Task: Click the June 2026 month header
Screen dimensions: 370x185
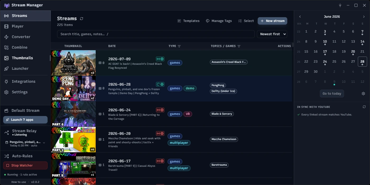Action: click(332, 17)
